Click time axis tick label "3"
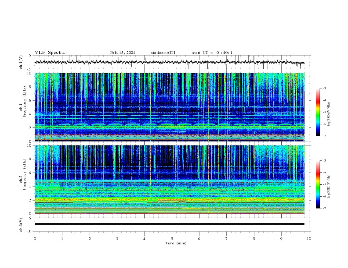The height and width of the screenshot is (268, 348). (117, 239)
